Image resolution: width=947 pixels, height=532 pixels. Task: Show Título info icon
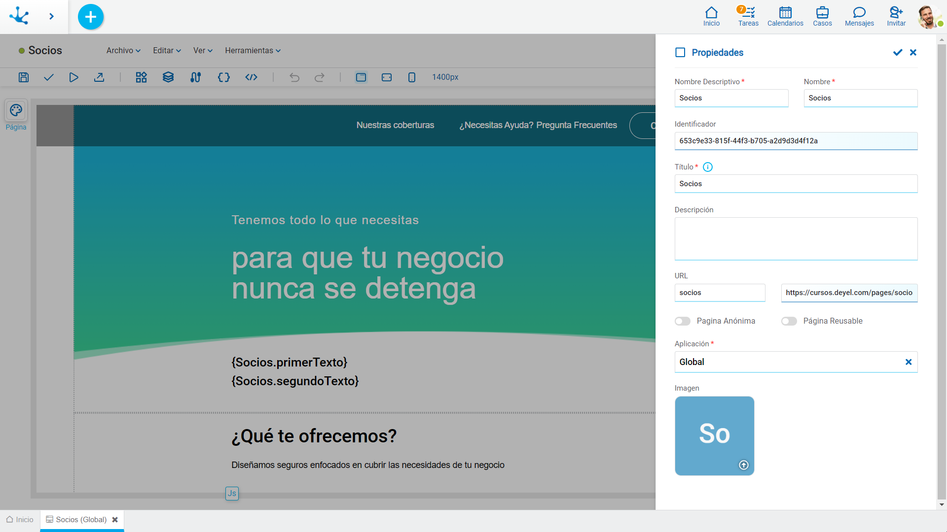(x=708, y=167)
